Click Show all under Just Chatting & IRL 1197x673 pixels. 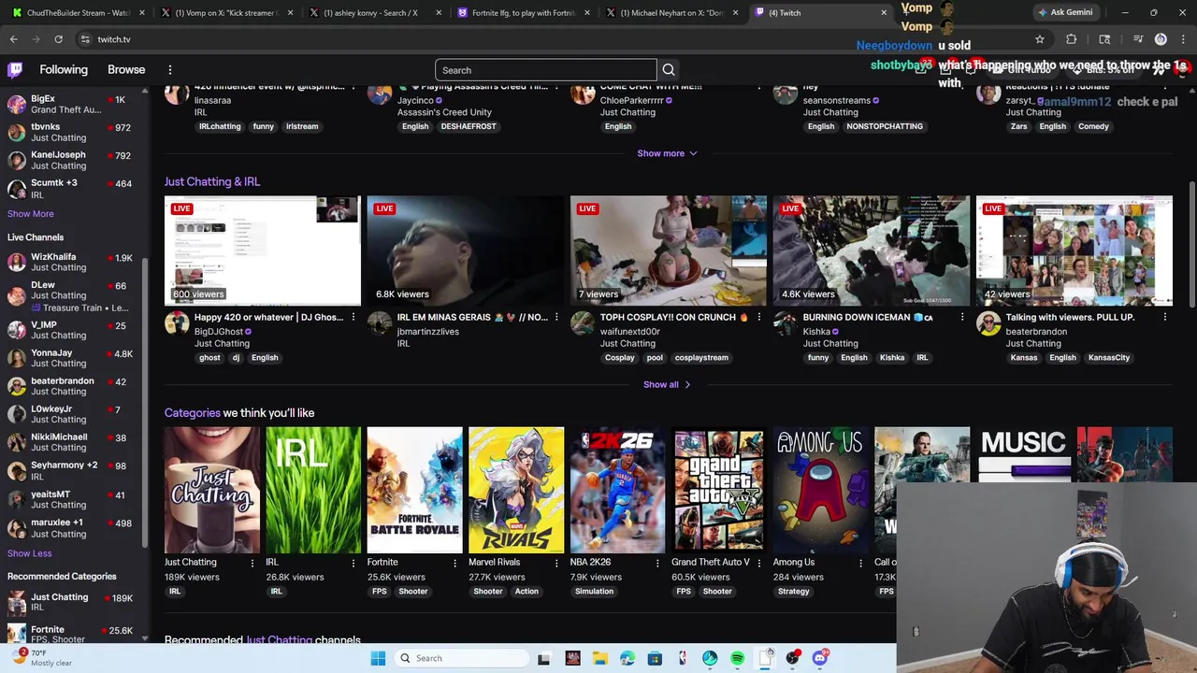pos(667,384)
